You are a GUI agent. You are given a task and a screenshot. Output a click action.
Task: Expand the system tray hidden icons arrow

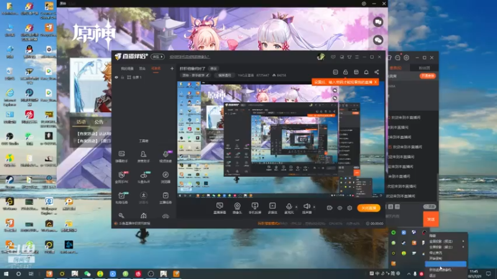click(409, 273)
